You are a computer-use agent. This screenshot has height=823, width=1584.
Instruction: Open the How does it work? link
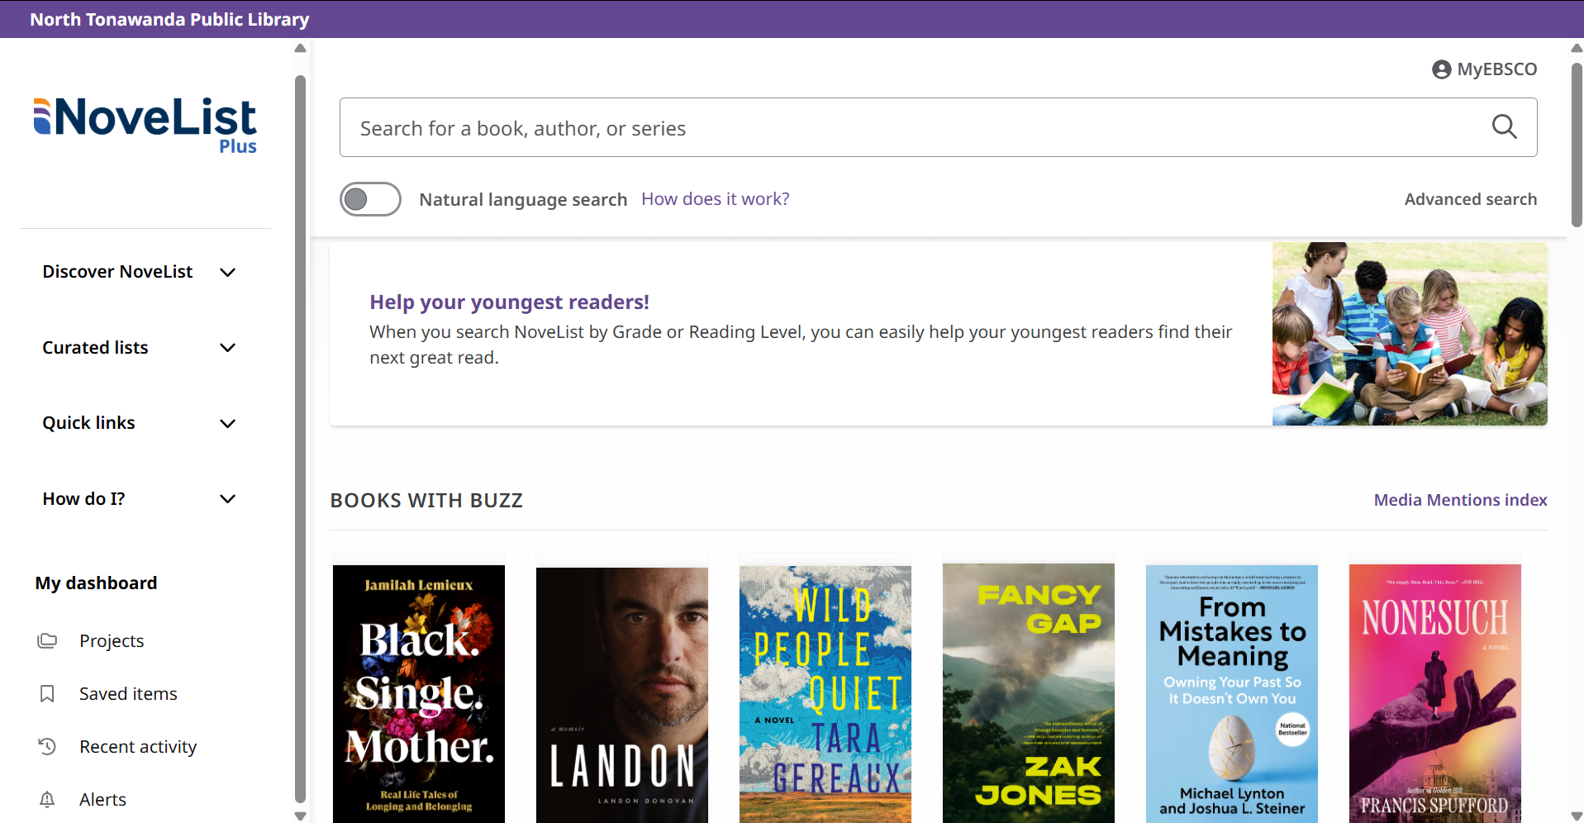click(715, 199)
